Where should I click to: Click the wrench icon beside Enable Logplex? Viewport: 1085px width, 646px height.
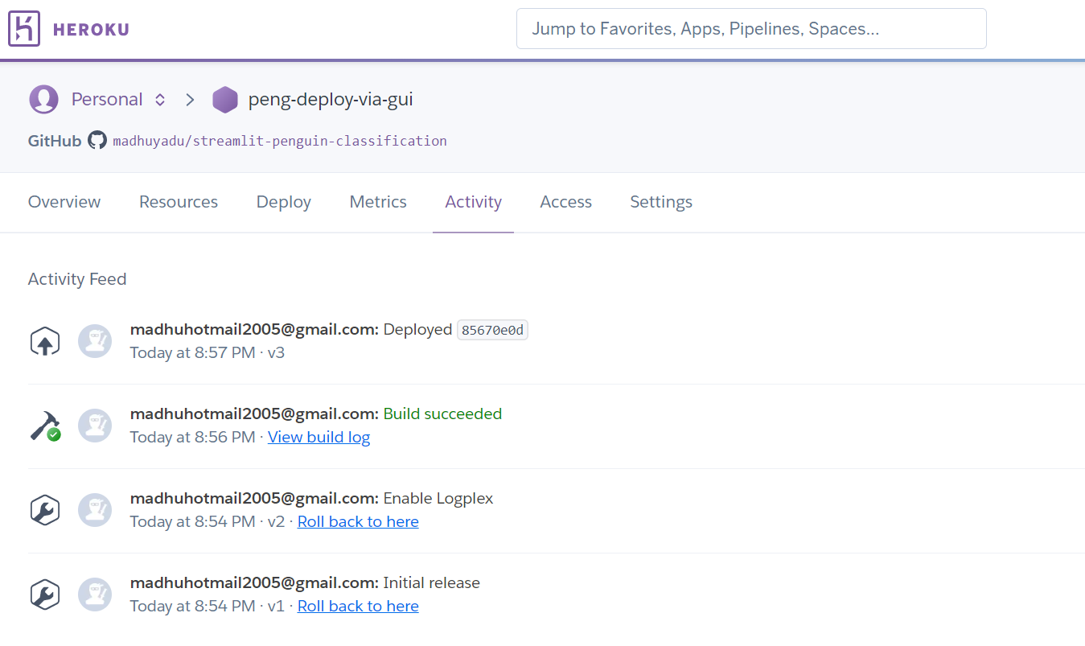[44, 509]
